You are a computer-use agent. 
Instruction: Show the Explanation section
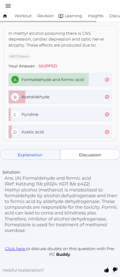point(30,155)
